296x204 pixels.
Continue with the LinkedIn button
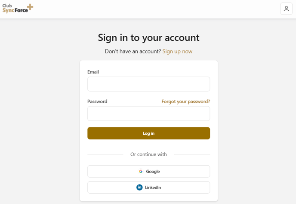(148, 187)
